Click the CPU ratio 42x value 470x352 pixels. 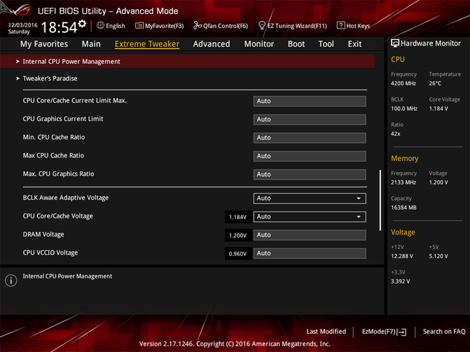396,134
